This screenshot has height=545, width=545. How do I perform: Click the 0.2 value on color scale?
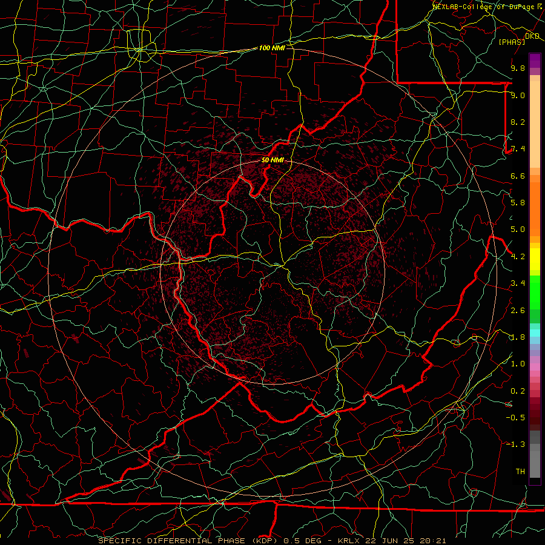pyautogui.click(x=518, y=391)
